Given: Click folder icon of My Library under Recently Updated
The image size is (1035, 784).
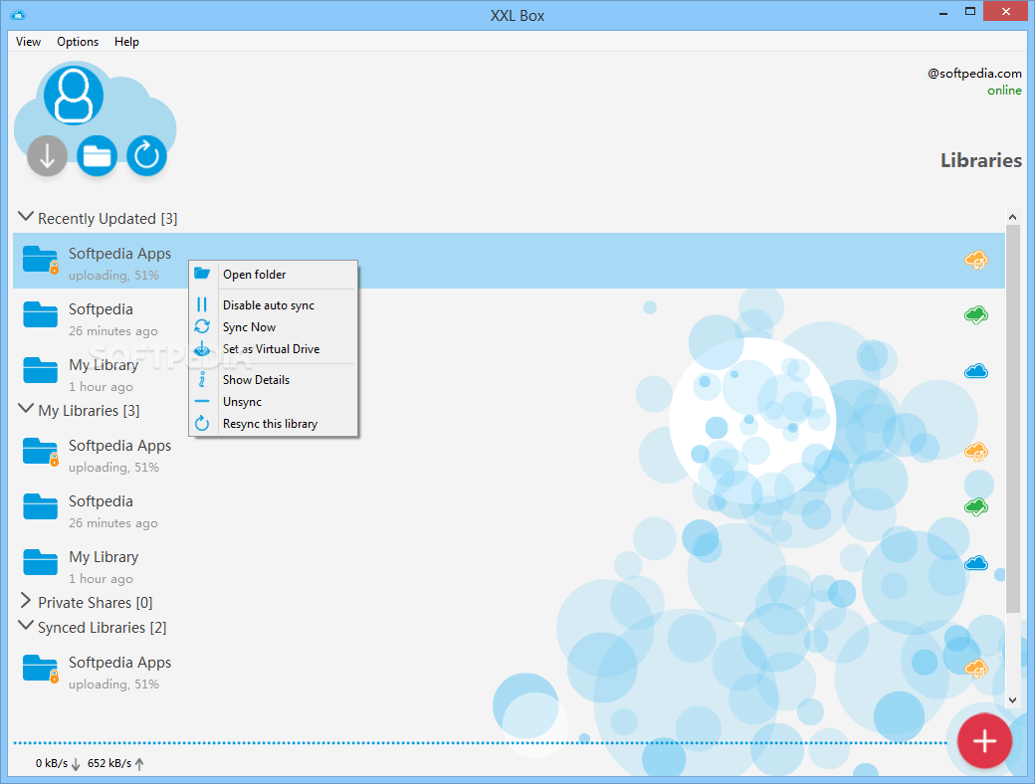Looking at the screenshot, I should 40,371.
